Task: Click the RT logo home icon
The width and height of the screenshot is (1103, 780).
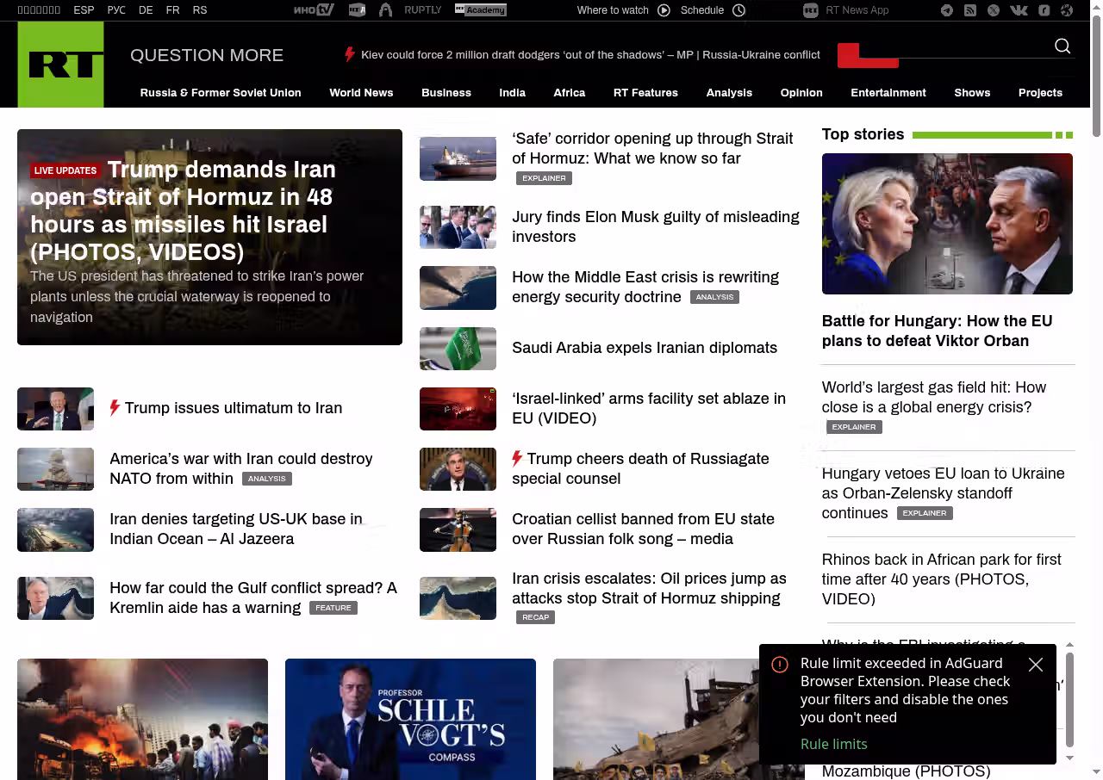Action: coord(61,65)
